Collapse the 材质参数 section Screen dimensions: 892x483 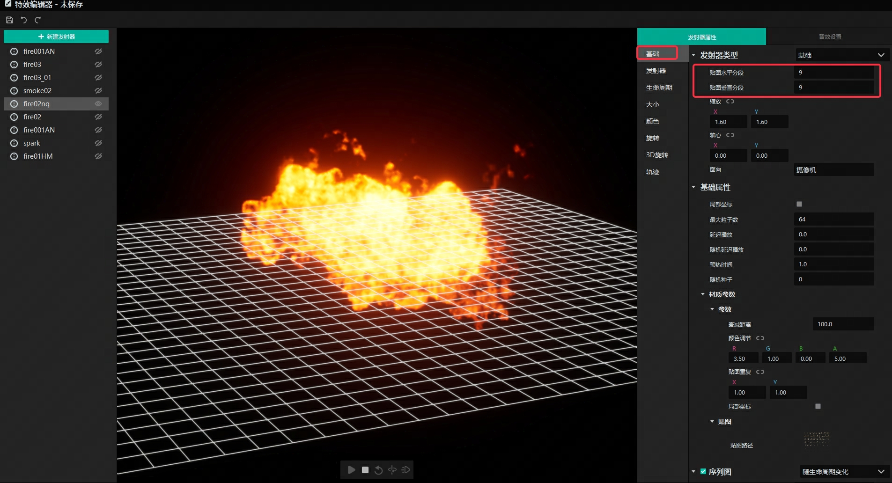(x=703, y=294)
